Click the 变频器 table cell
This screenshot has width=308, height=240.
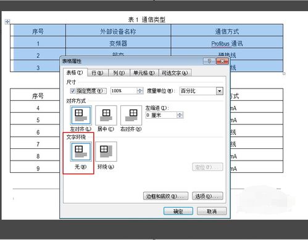(x=118, y=43)
